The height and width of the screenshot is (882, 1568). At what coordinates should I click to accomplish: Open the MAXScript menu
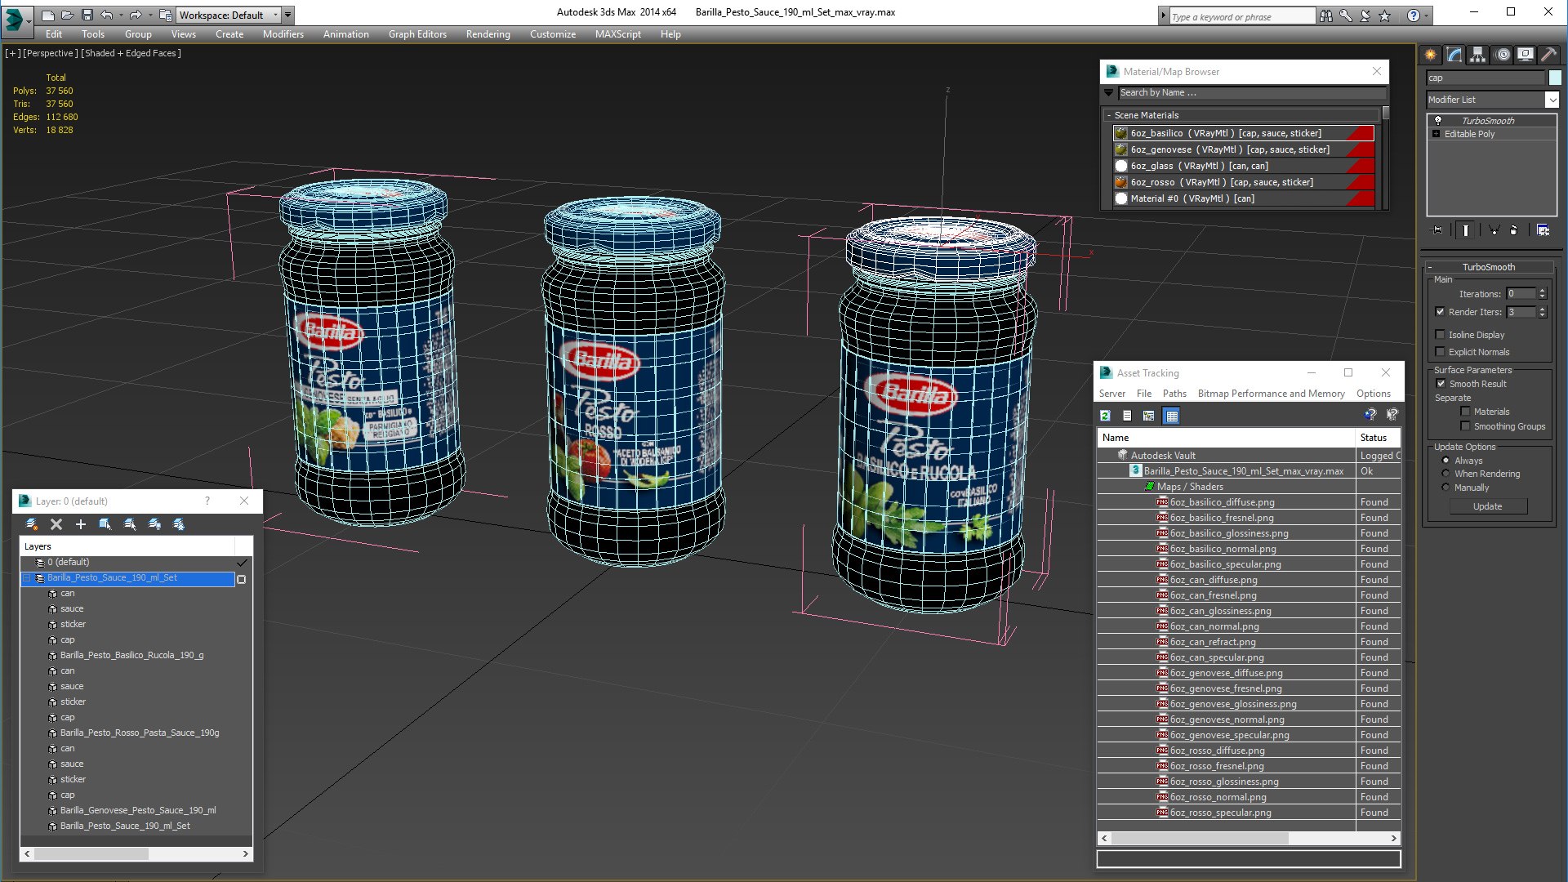click(x=617, y=34)
